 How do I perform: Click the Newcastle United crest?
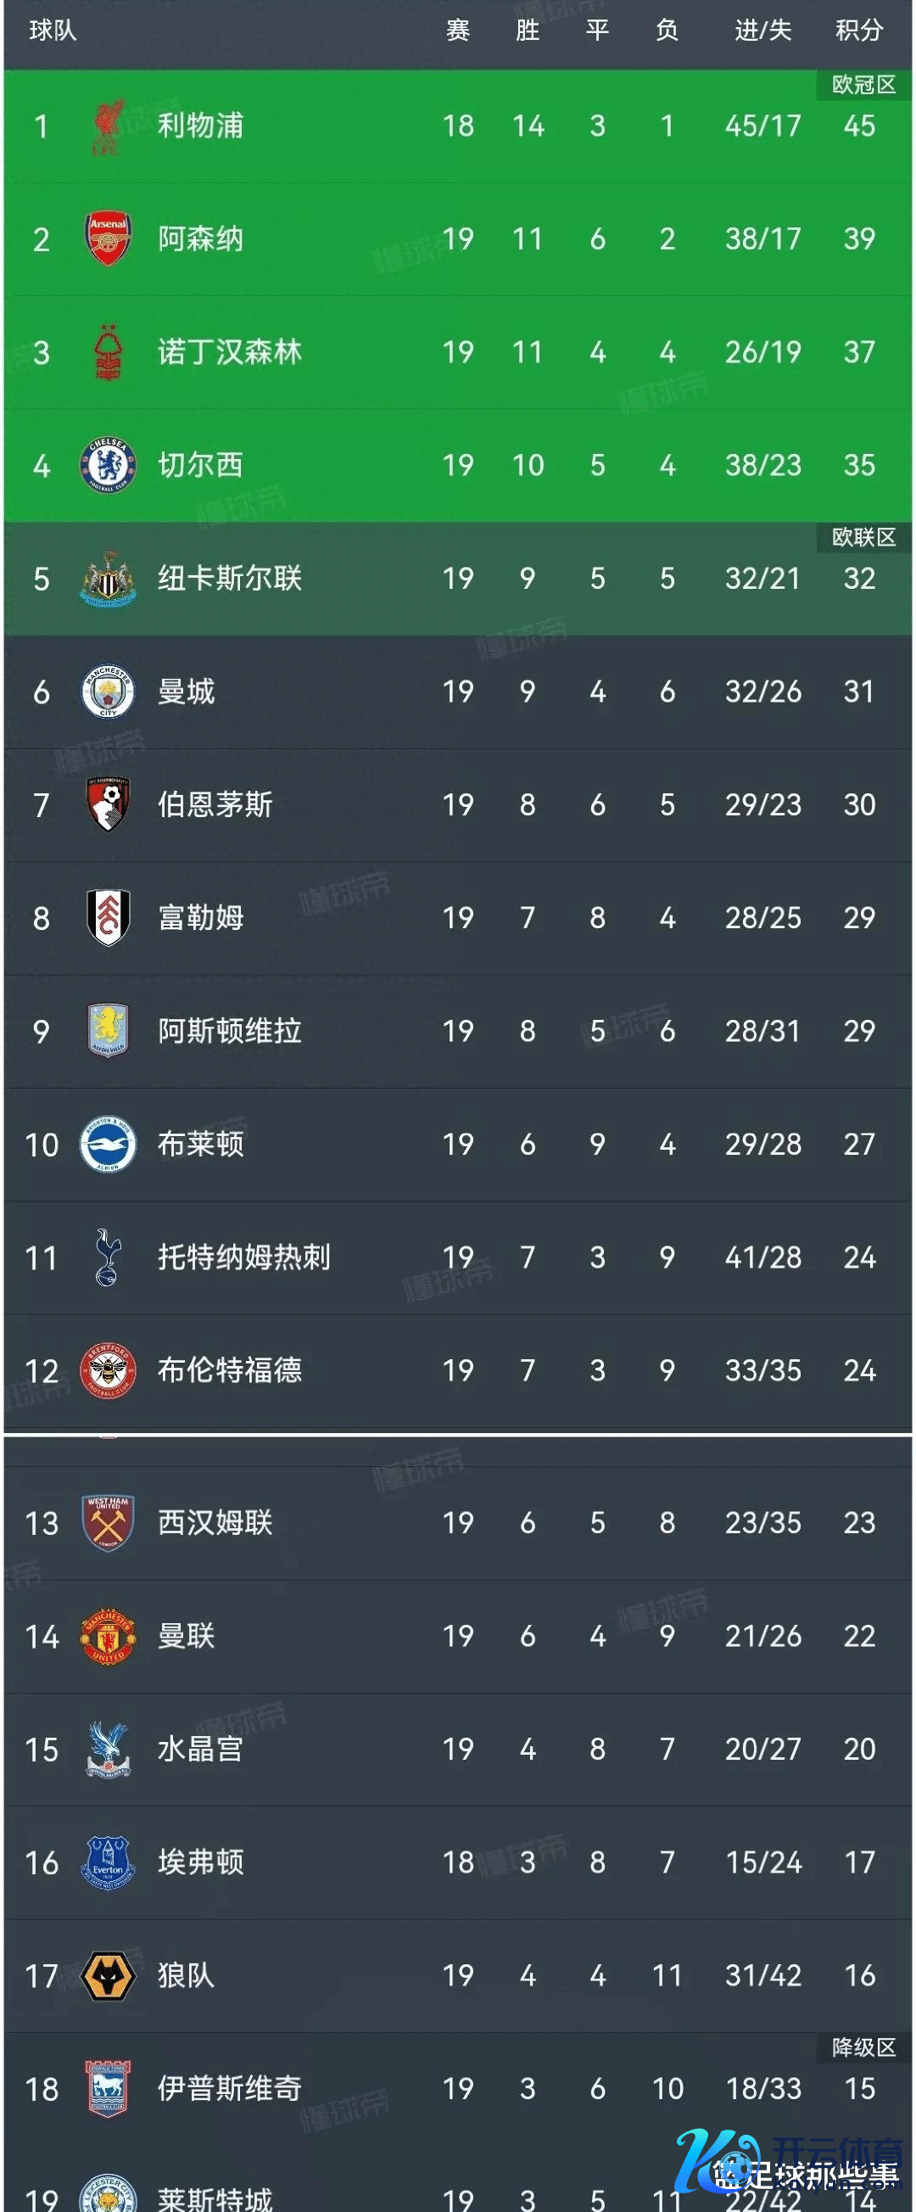coord(109,579)
